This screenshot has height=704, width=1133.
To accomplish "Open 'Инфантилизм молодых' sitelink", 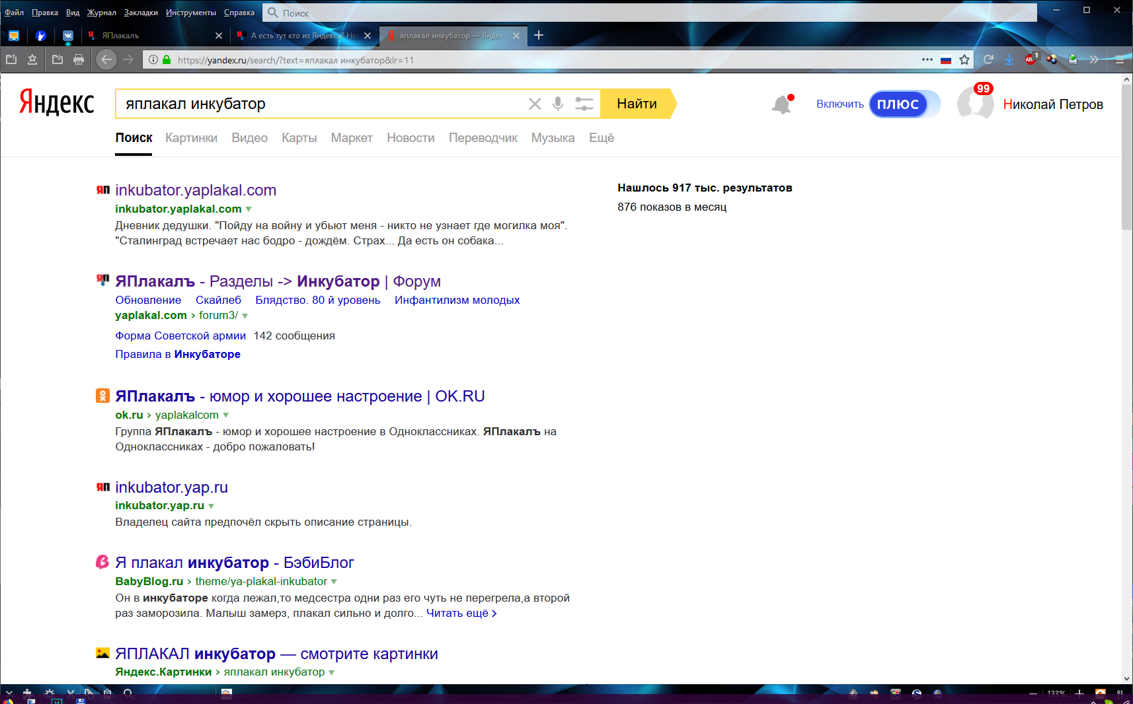I will (x=457, y=300).
